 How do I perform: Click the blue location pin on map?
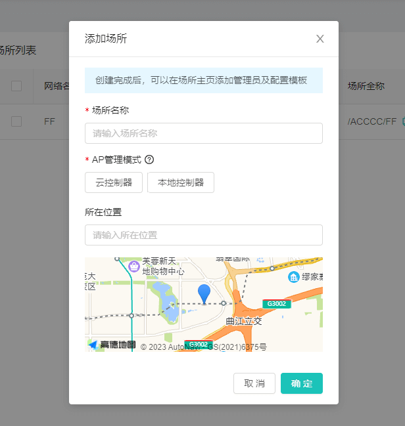pyautogui.click(x=204, y=293)
